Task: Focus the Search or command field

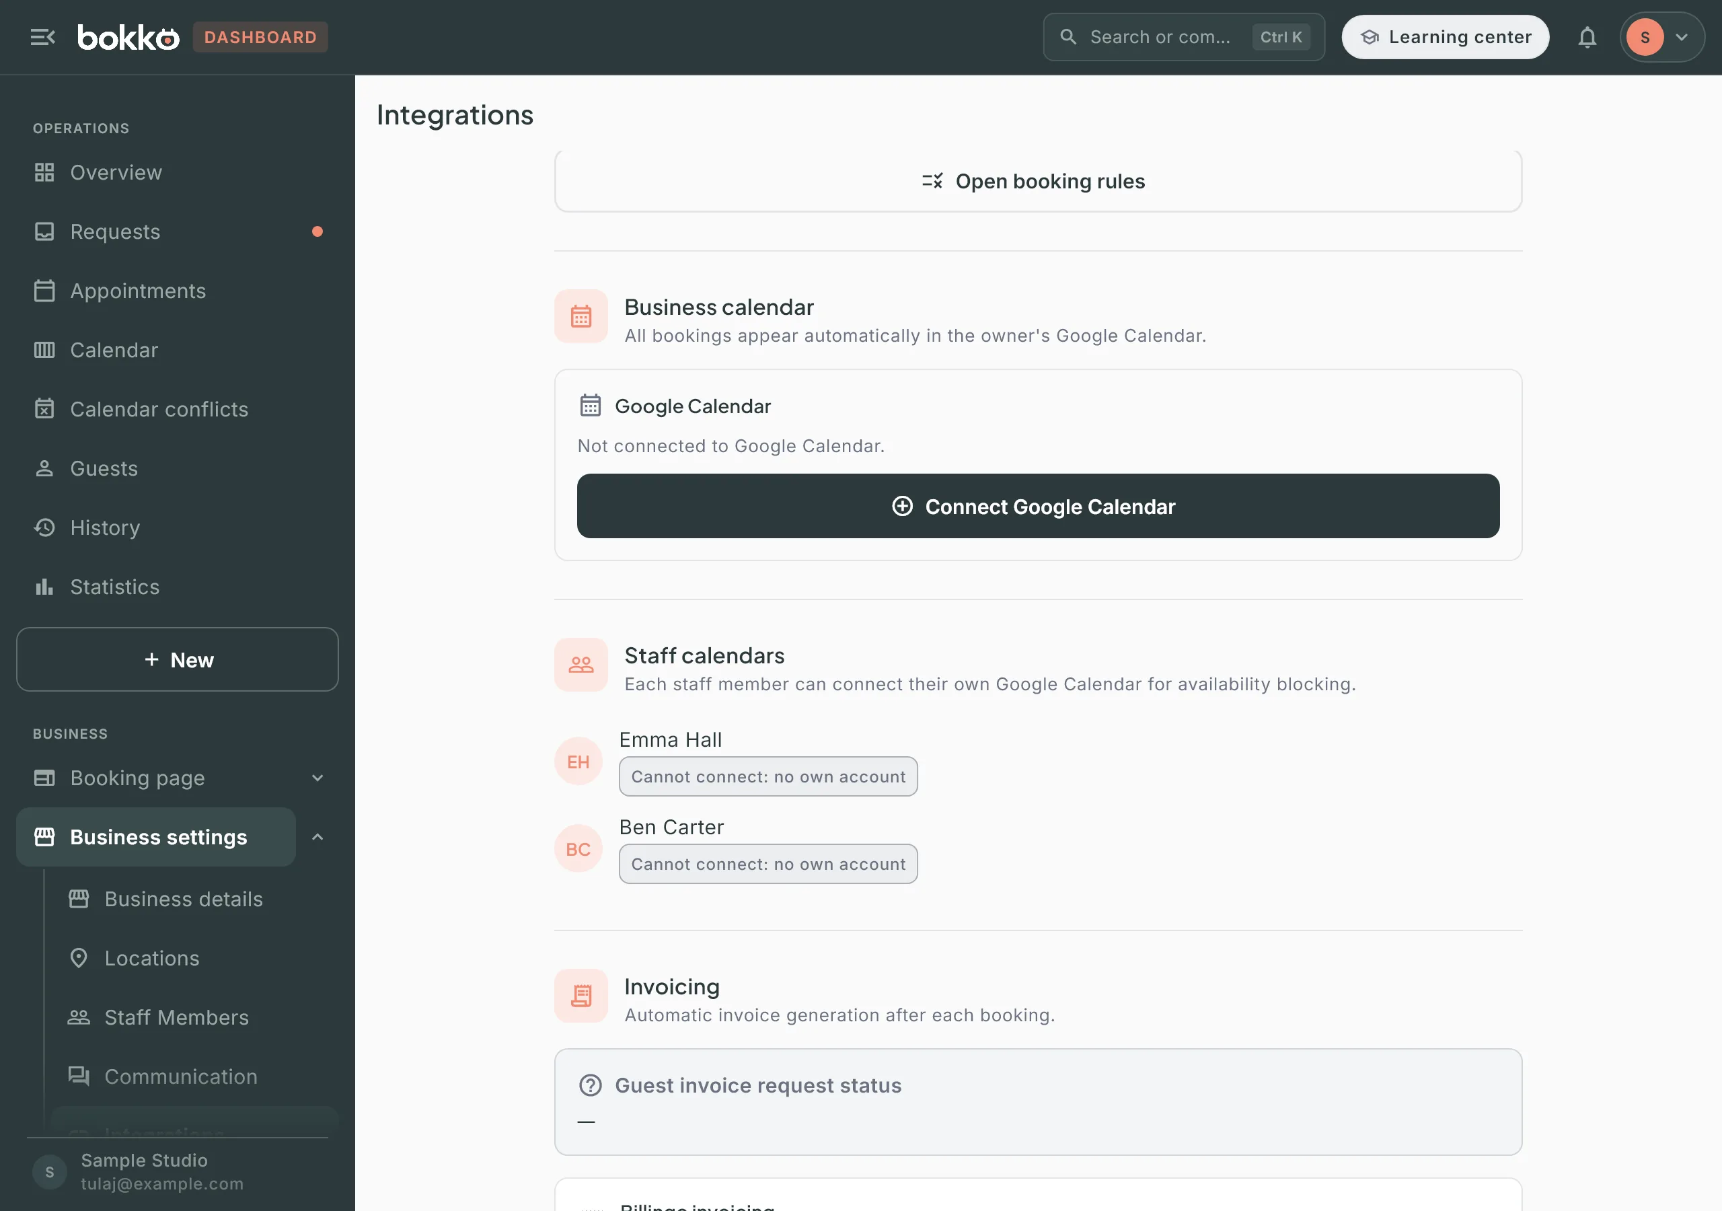Action: pyautogui.click(x=1183, y=37)
